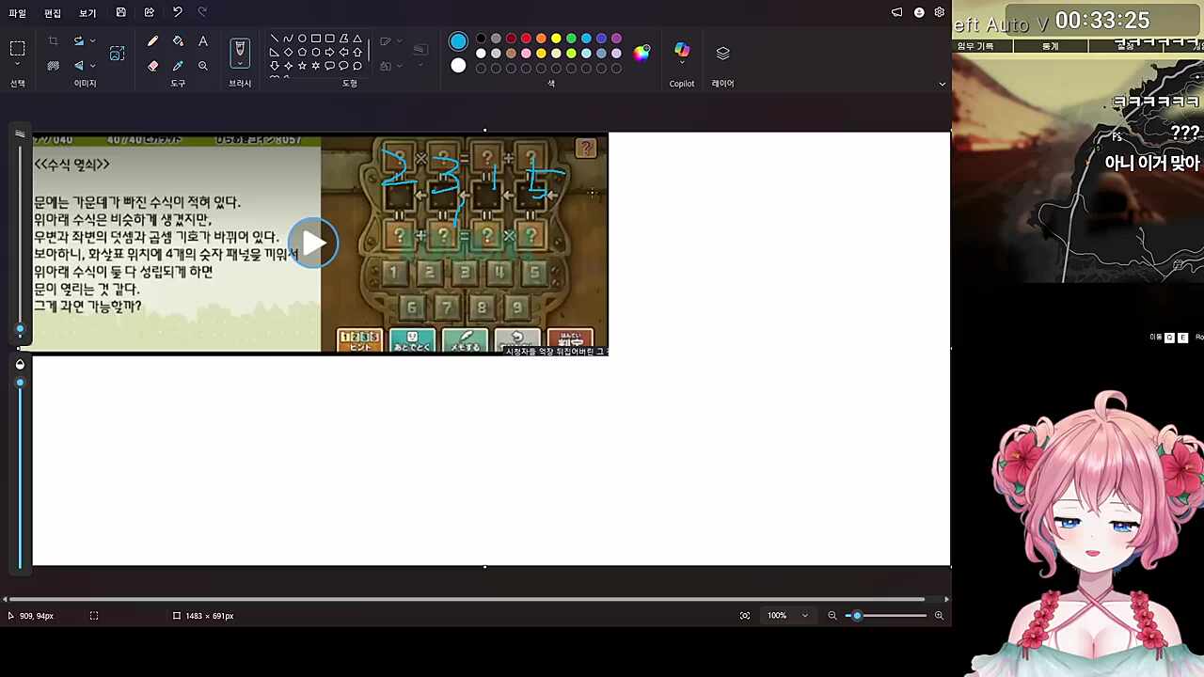The height and width of the screenshot is (677, 1204).
Task: Expand the flip options dropdown
Action: tap(92, 66)
